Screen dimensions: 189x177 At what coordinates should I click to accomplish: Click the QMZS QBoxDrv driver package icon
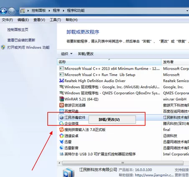(61, 93)
